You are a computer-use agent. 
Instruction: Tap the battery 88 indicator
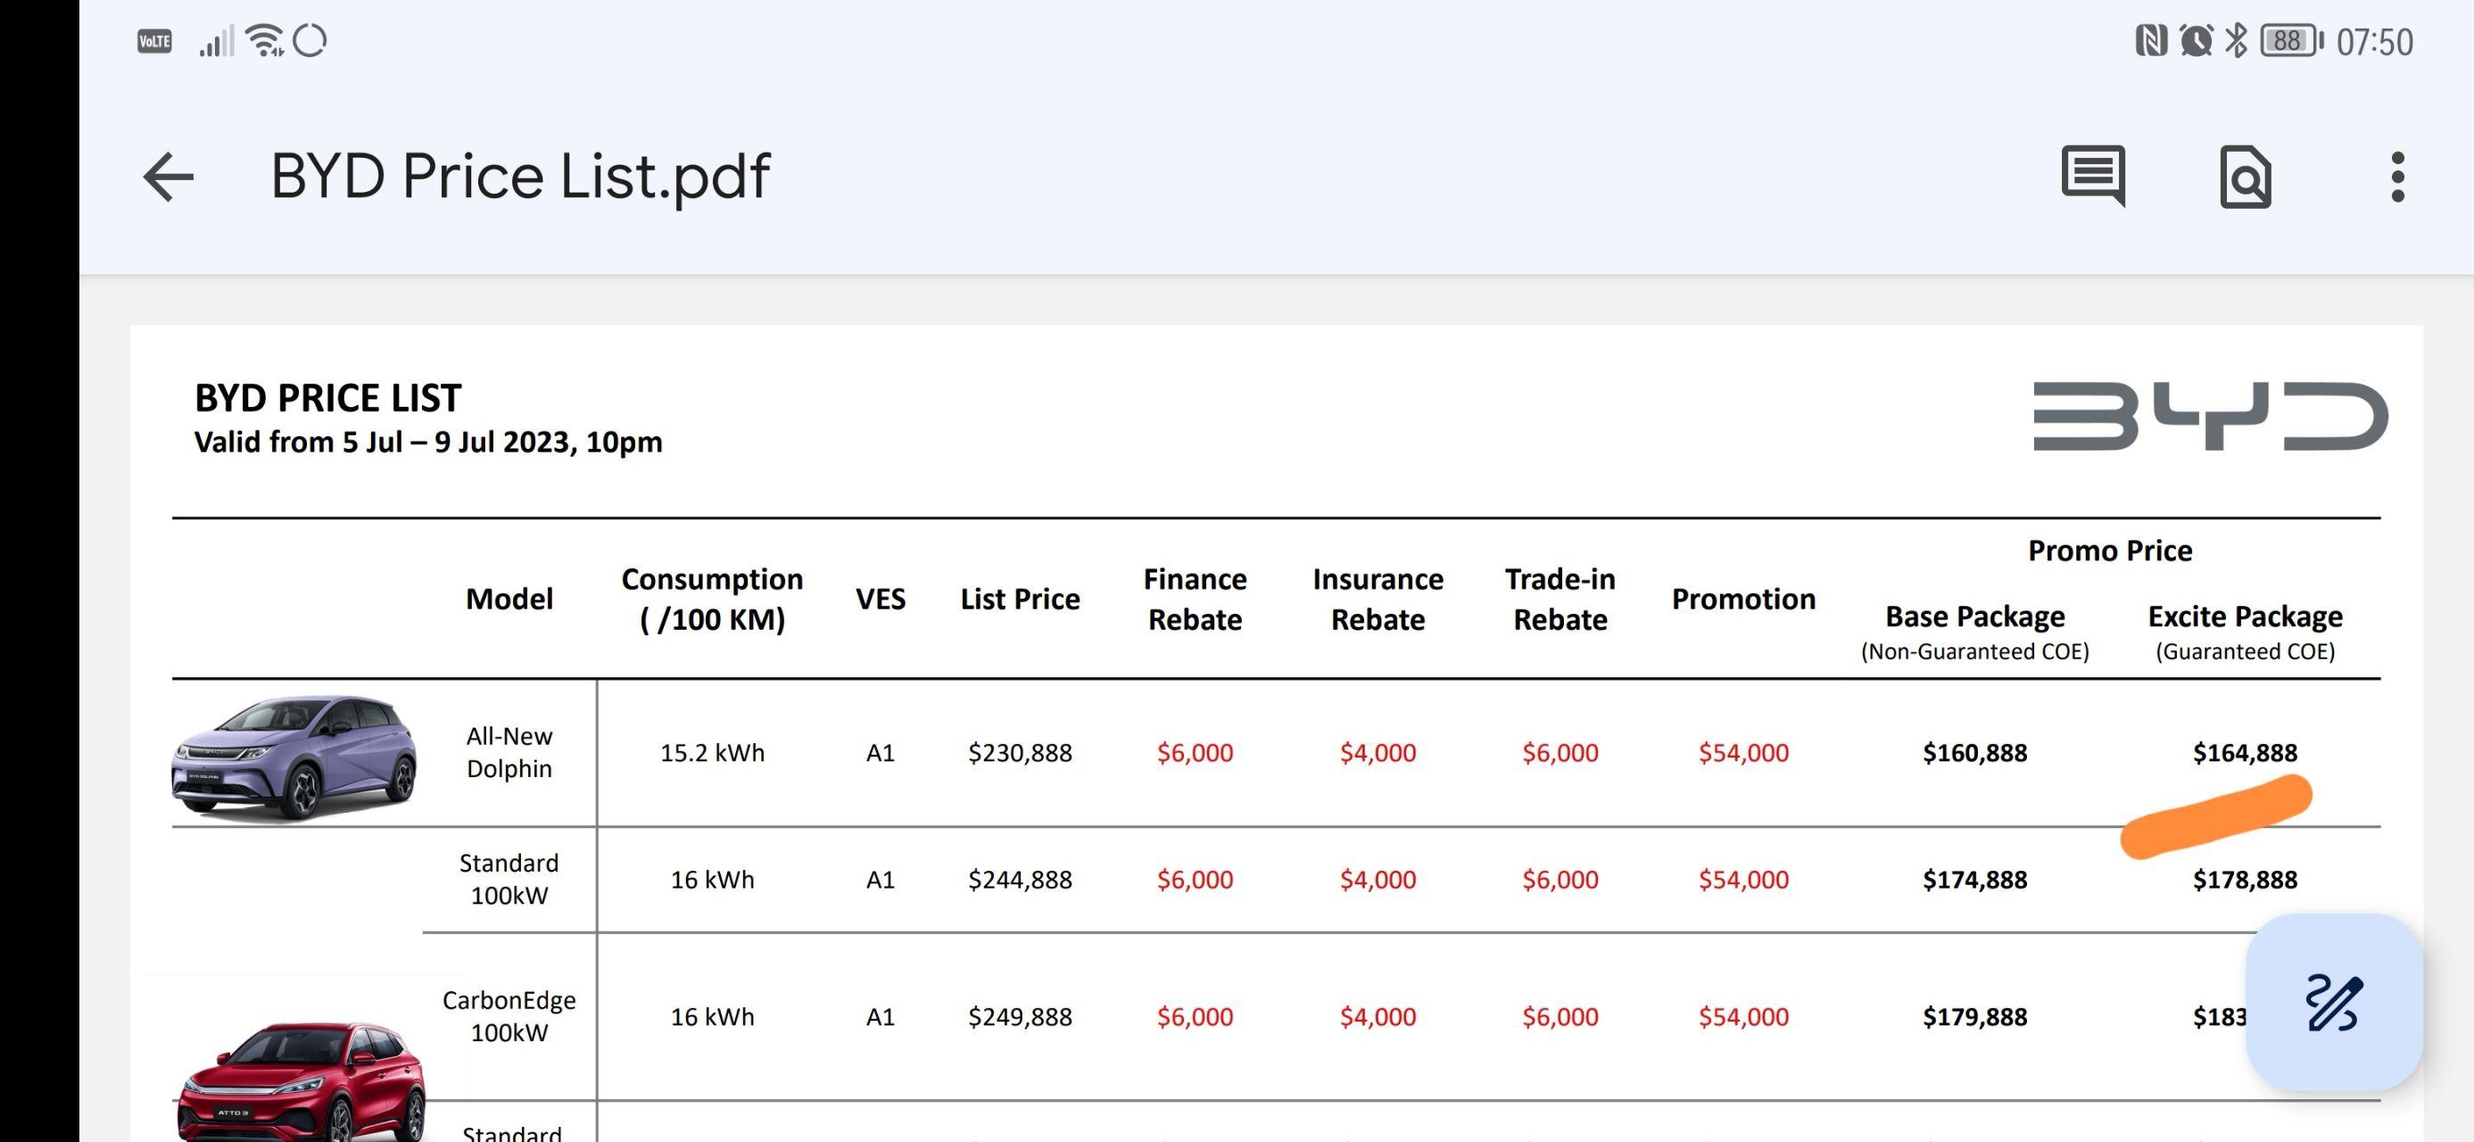(2290, 40)
